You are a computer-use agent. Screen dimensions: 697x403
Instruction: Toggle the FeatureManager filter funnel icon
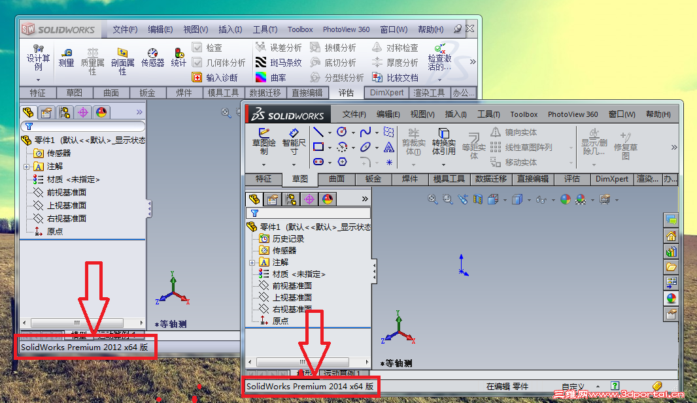pyautogui.click(x=254, y=213)
